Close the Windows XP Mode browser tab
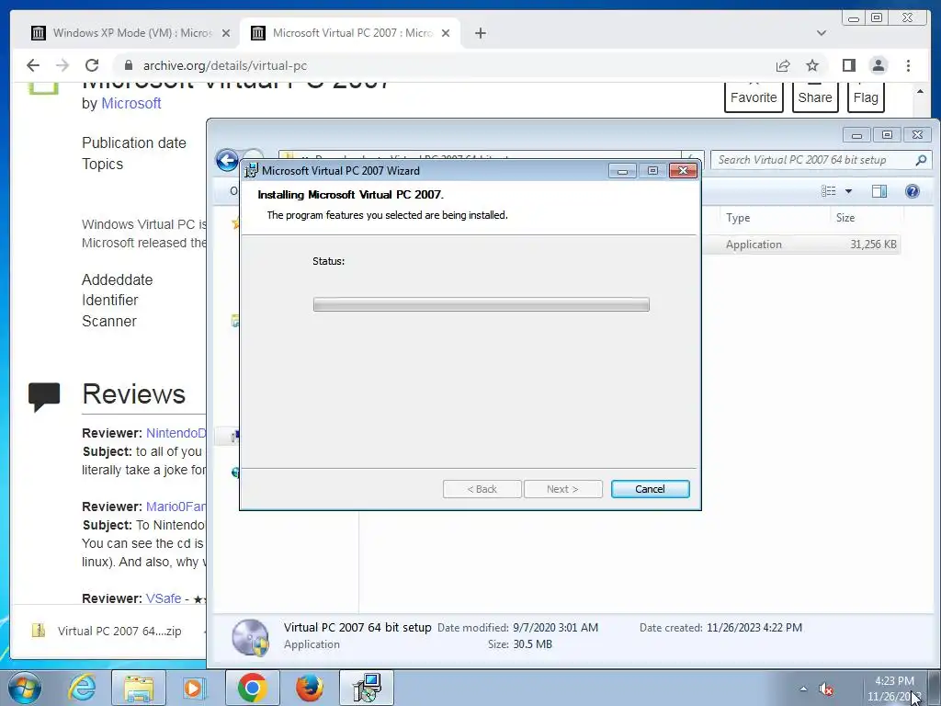The width and height of the screenshot is (941, 706). [226, 33]
